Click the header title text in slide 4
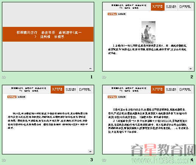Screen dimensions: 196x165 [x=129, y=89]
